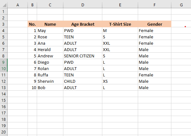Select the cell containing Sherwin
This screenshot has height=136, width=191.
[x=50, y=81]
